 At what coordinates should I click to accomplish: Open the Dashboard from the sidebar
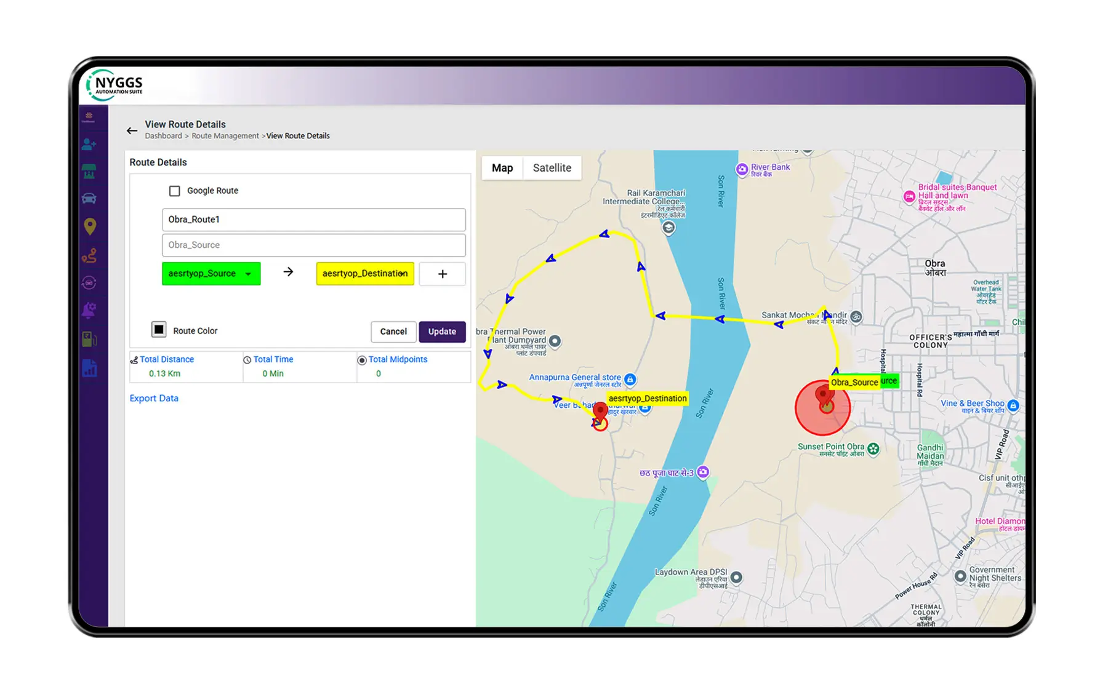pos(89,116)
